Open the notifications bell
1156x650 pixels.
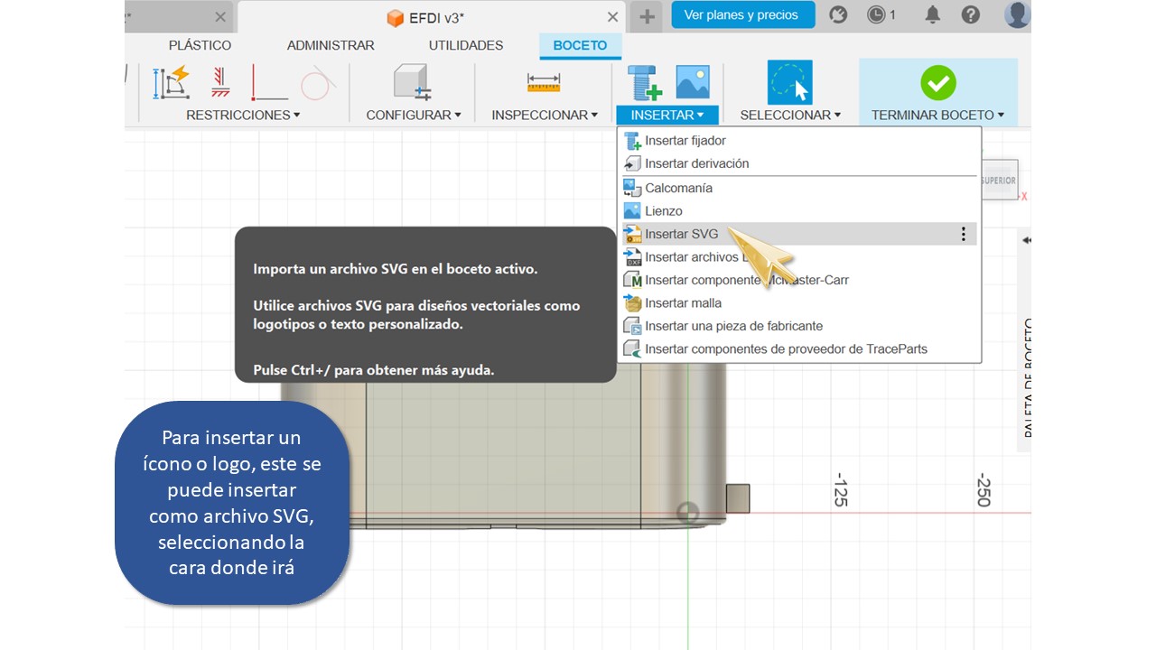click(x=932, y=14)
